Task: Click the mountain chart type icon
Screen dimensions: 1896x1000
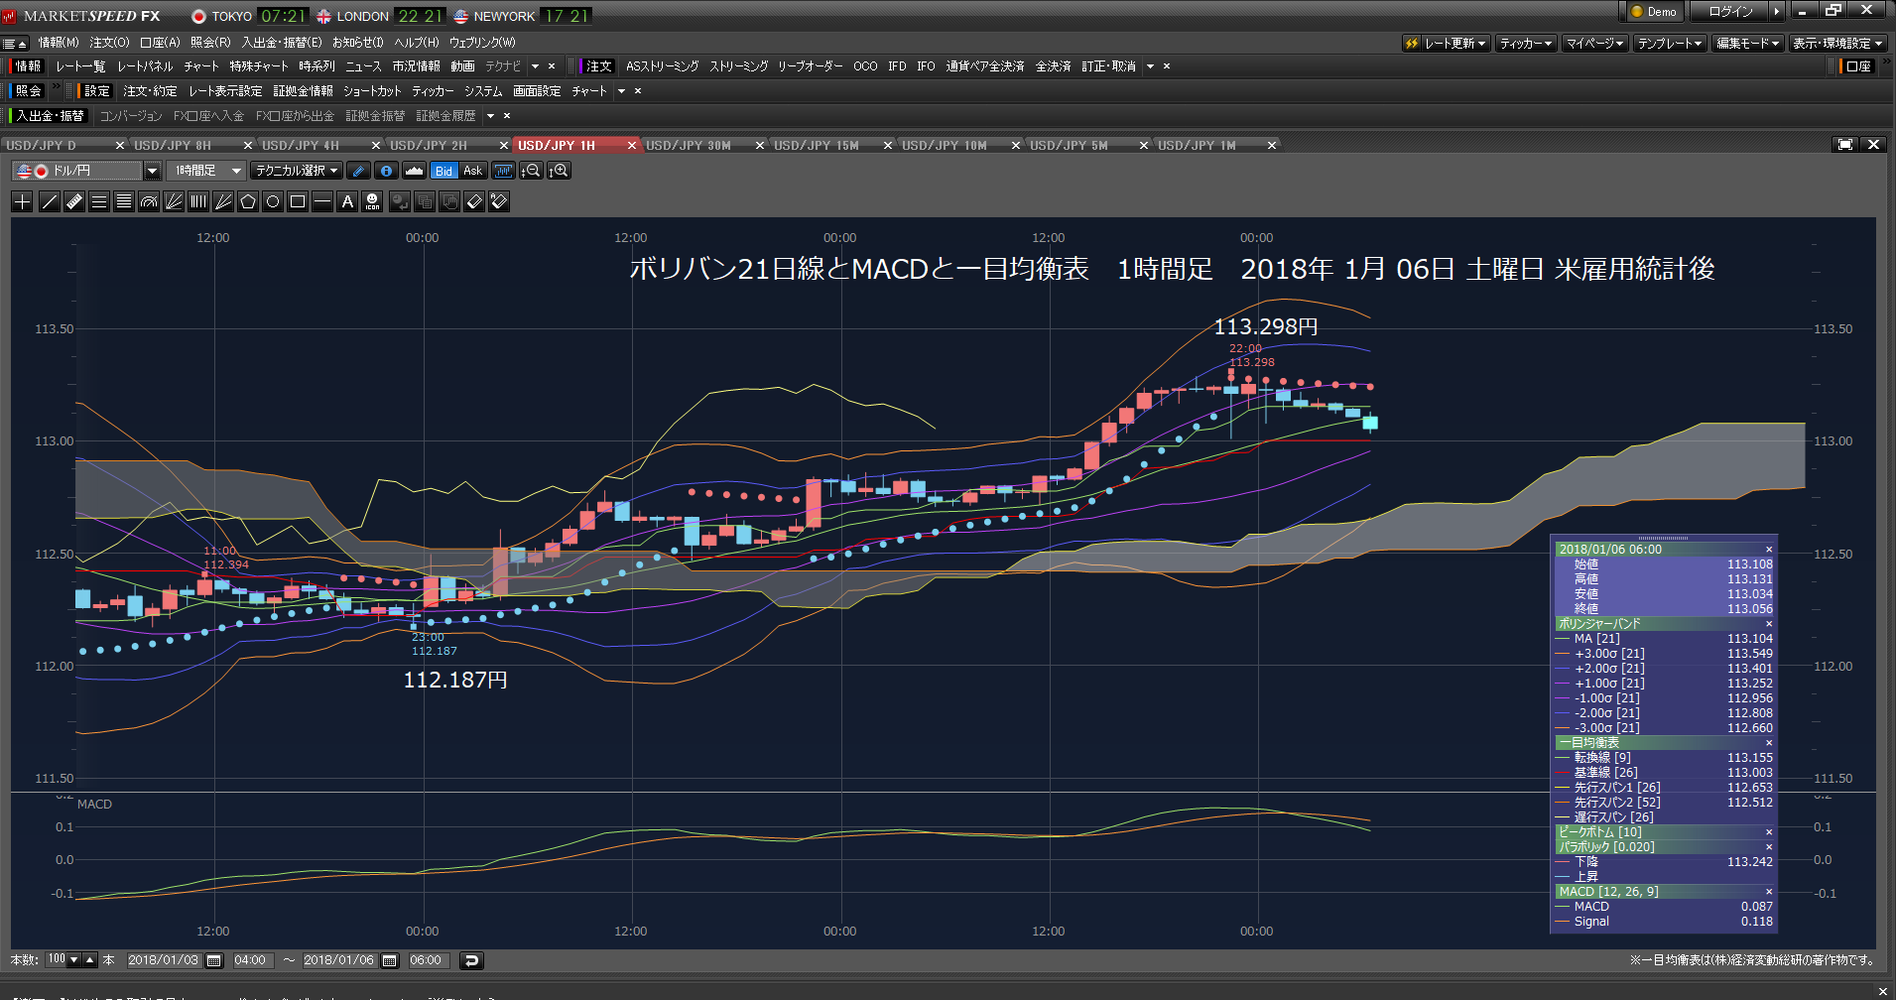Action: click(x=414, y=171)
